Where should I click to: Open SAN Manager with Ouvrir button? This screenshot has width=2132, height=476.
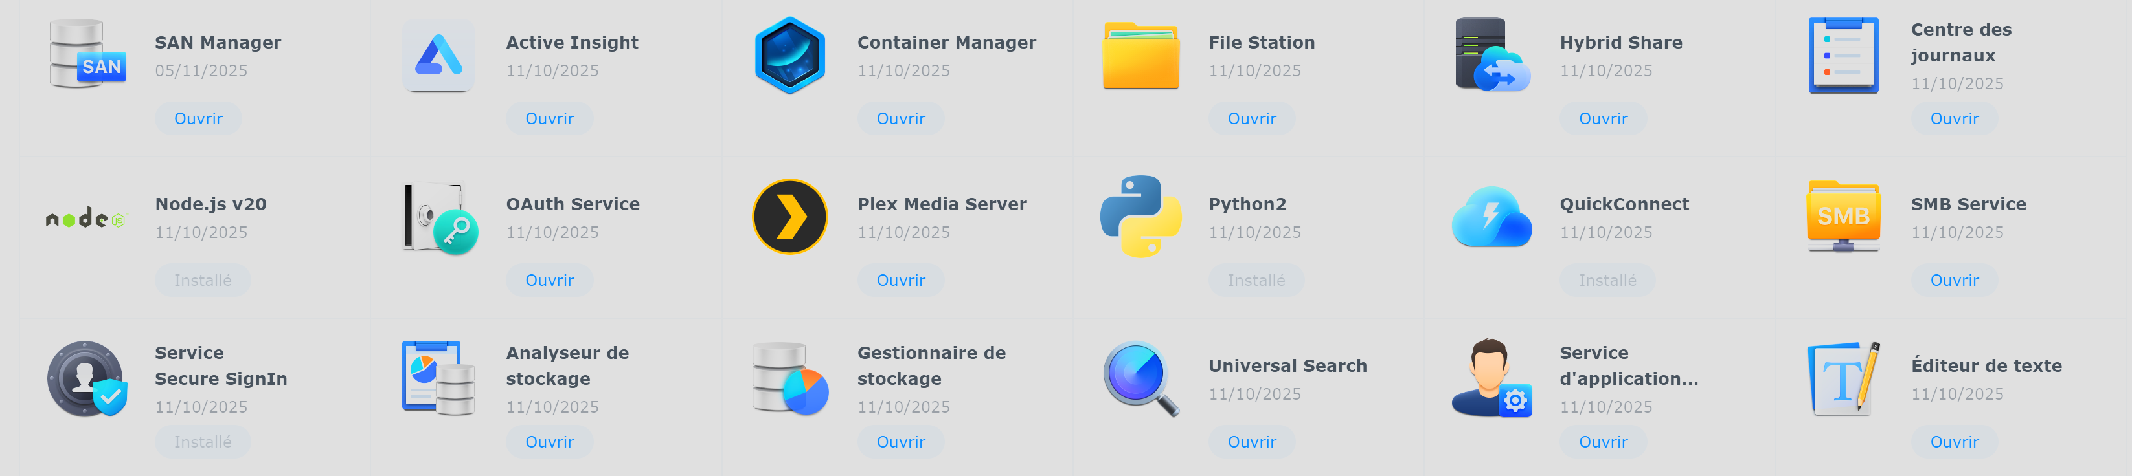(x=199, y=118)
